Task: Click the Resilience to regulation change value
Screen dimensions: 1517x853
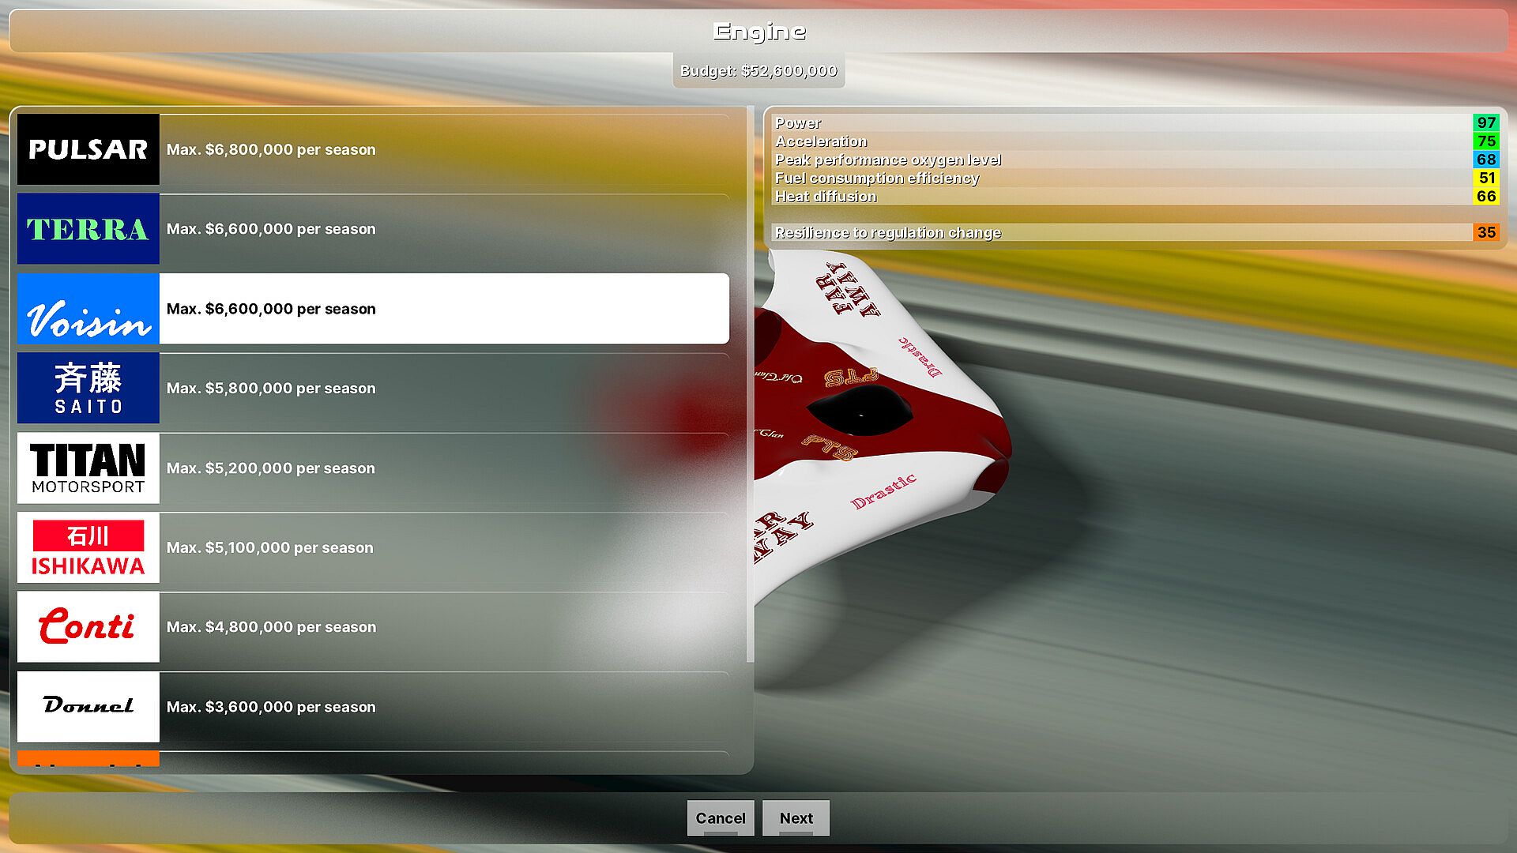Action: [1485, 232]
